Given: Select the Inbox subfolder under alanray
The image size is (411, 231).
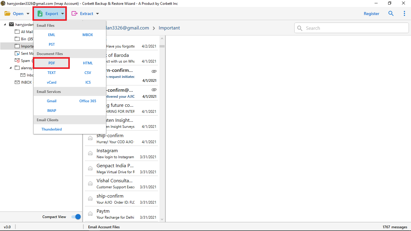Looking at the screenshot, I should [30, 75].
